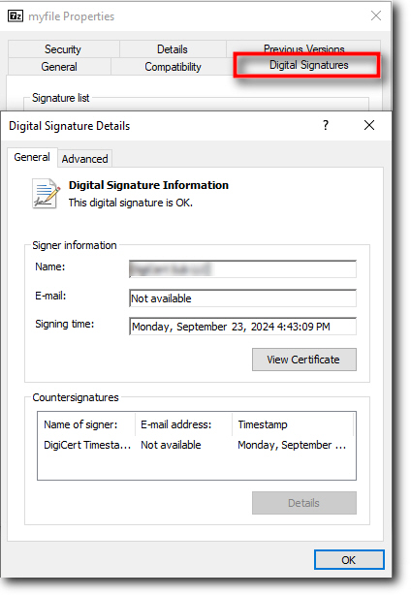This screenshot has width=411, height=595.
Task: Click the Not available cell in countersignatures list
Action: pyautogui.click(x=171, y=445)
